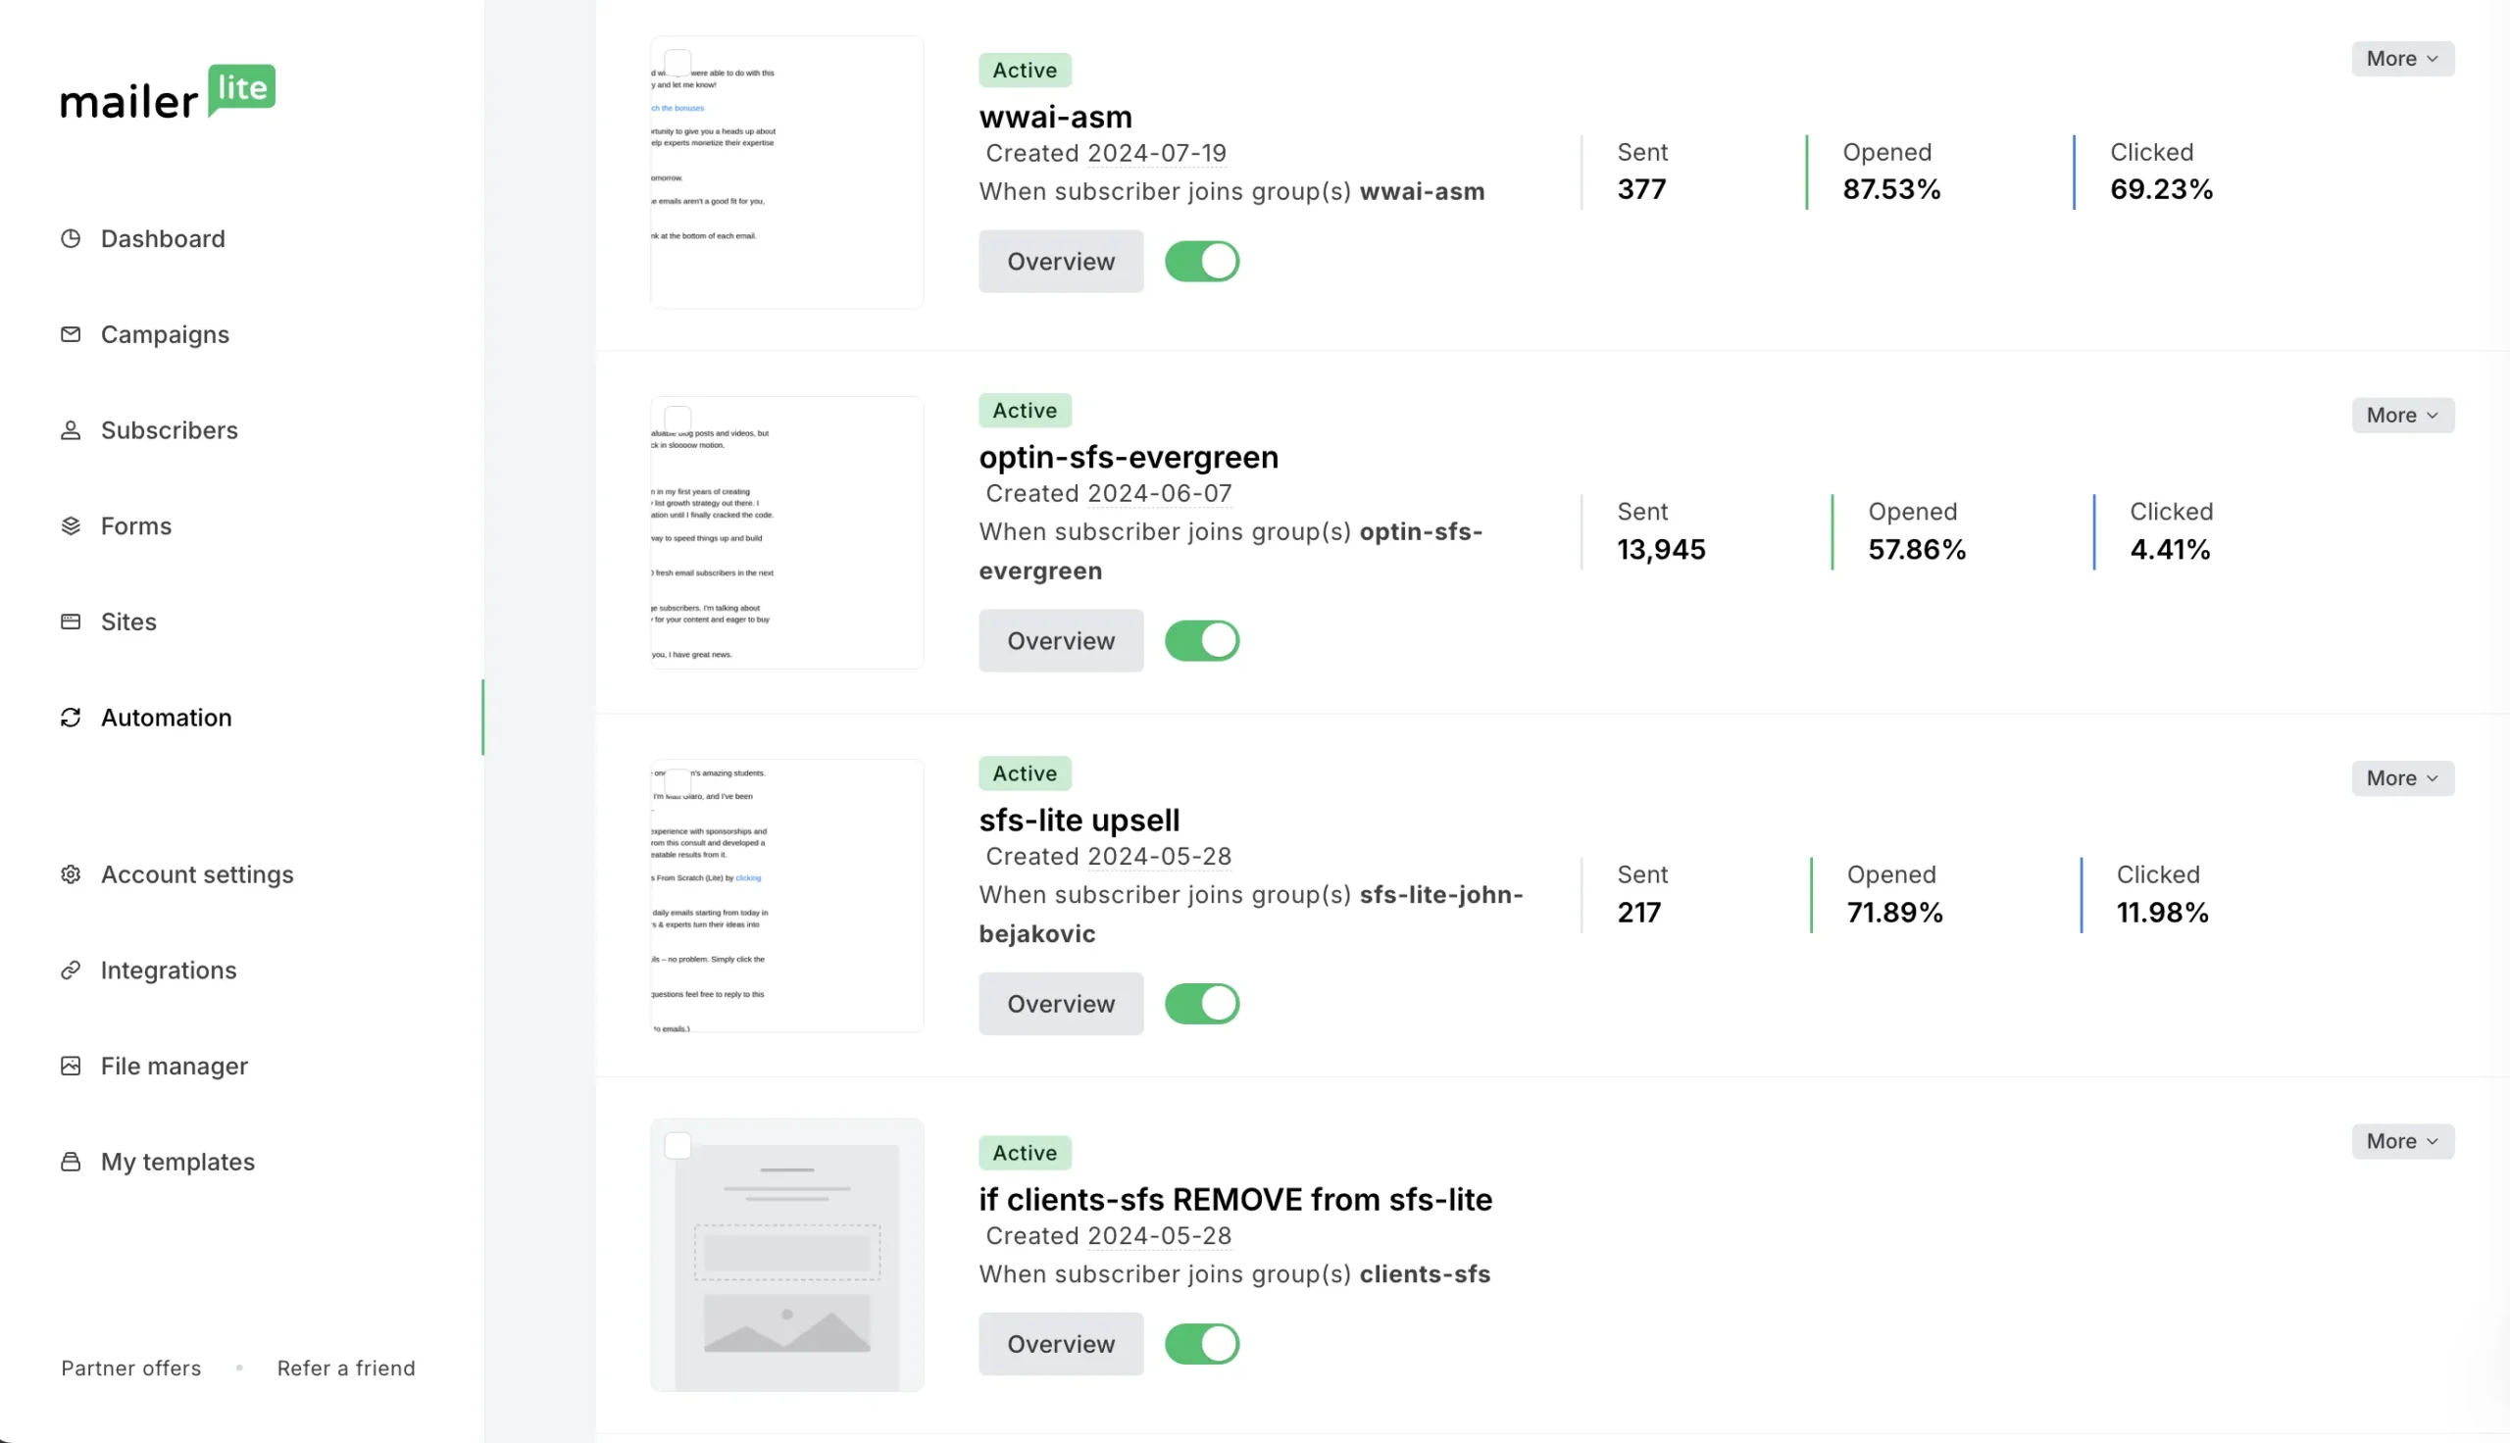View Overview of optin-sfs-evergreen

pos(1061,641)
